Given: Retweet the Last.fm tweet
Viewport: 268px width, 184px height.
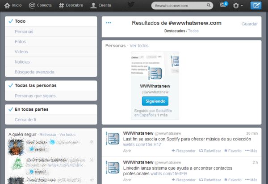Looking at the screenshot, I should click(x=210, y=151).
